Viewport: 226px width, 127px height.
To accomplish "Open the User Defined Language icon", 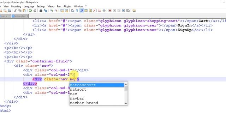I will (86, 11).
